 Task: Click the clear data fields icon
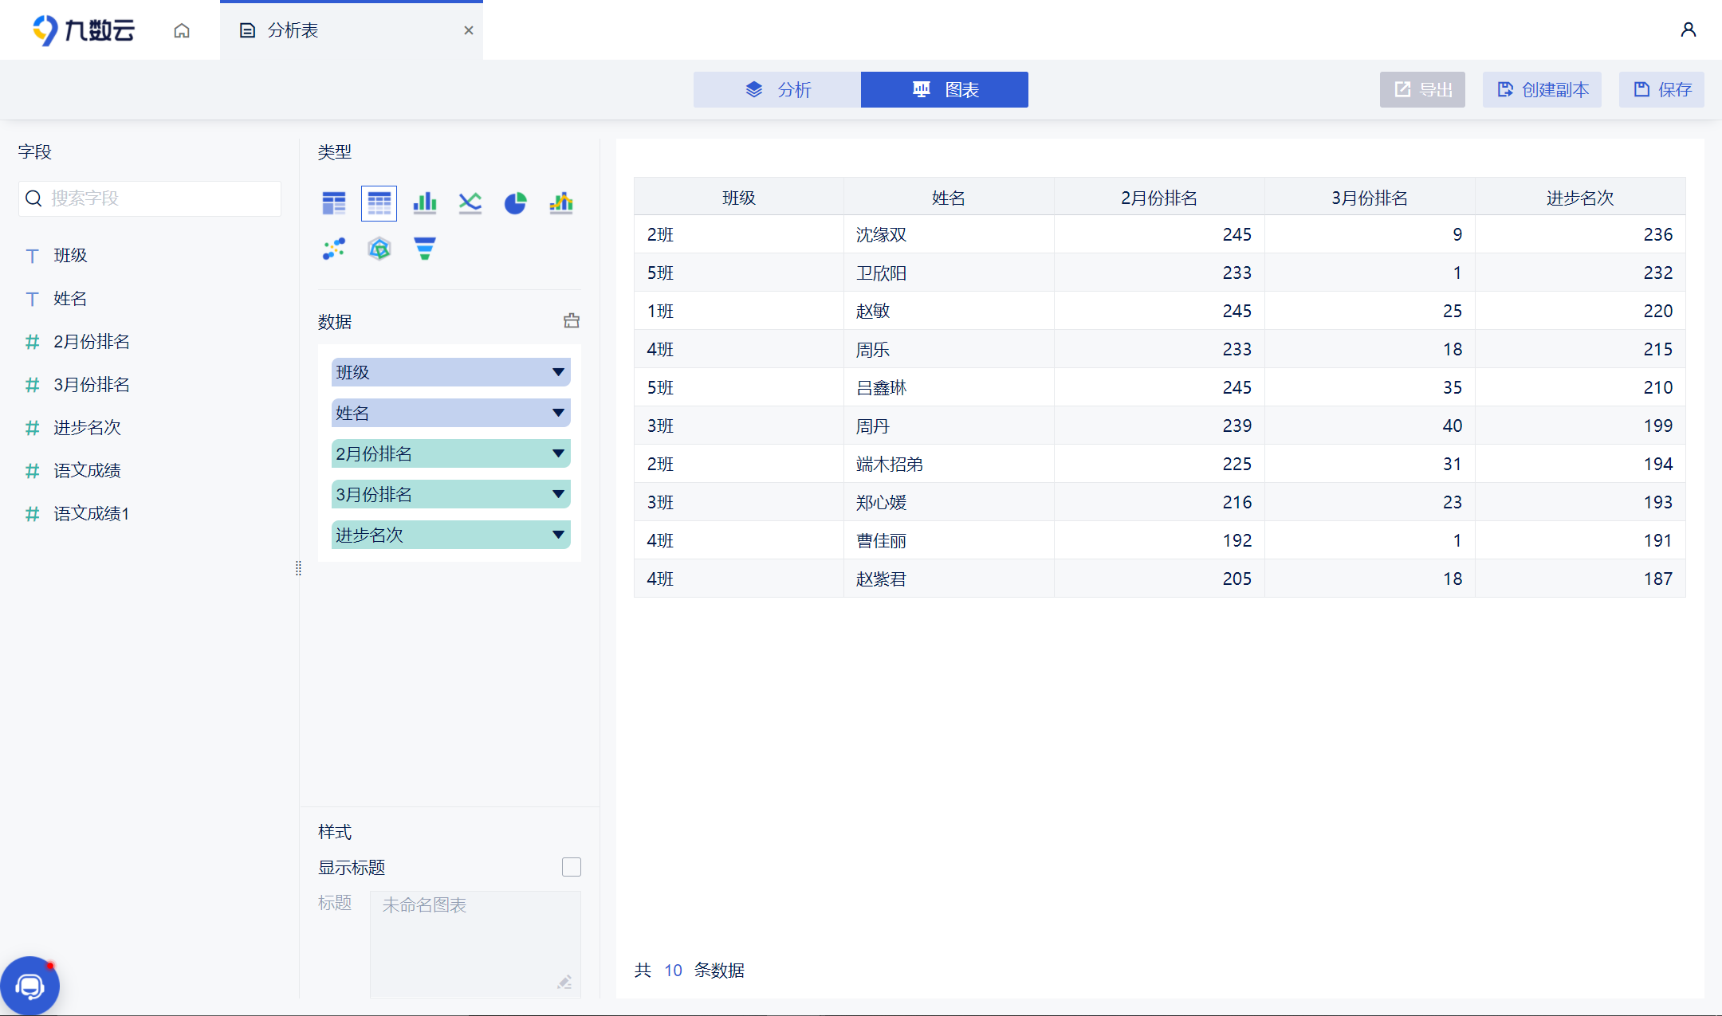tap(572, 321)
